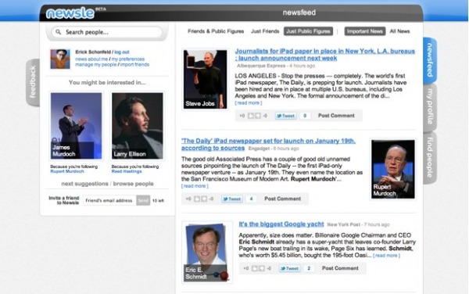Open the find people side tab

click(x=430, y=158)
